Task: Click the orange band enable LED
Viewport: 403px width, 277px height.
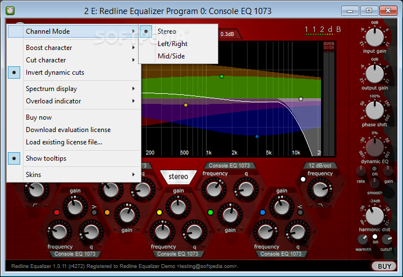Action: pos(107,212)
